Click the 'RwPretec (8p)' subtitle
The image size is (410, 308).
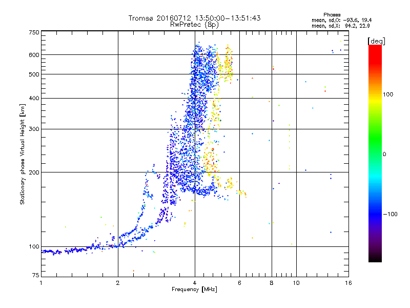pyautogui.click(x=194, y=25)
